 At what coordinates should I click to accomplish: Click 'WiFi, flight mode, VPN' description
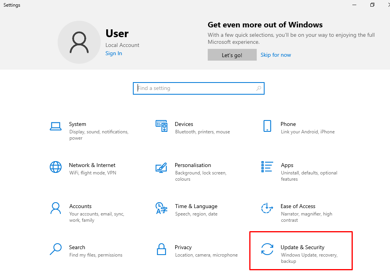pyautogui.click(x=93, y=173)
